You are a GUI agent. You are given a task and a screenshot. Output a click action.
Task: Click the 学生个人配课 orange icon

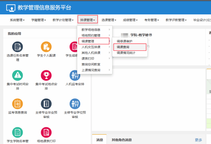46,47
